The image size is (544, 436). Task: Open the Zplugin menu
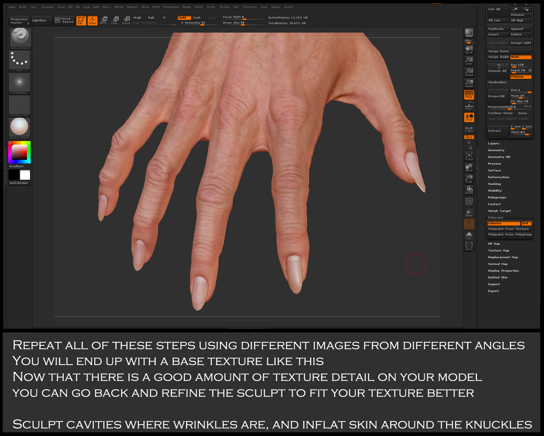click(x=275, y=7)
